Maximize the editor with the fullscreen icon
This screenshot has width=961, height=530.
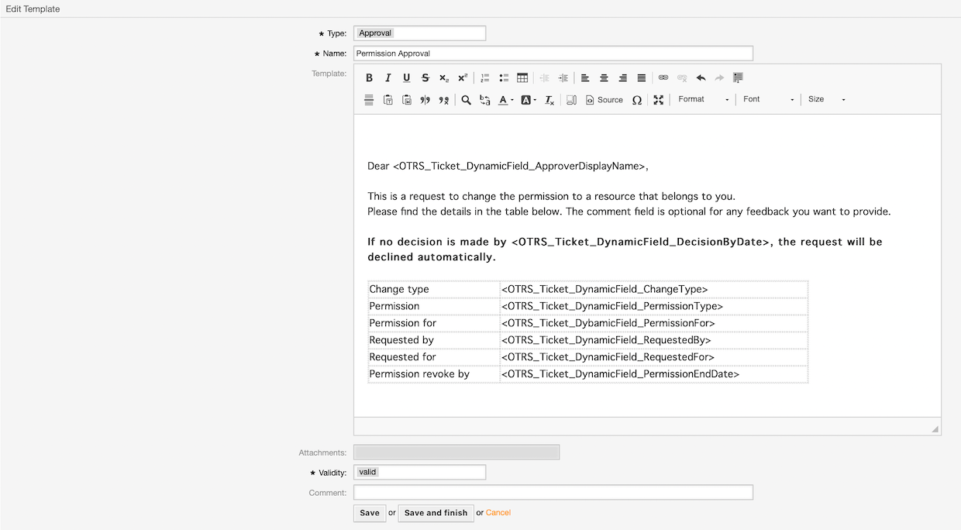659,100
